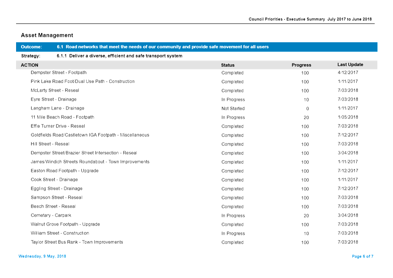Click date 1/11/2017 for Pink Lake Road
Viewport: 393px width, 278px height.
348,81
